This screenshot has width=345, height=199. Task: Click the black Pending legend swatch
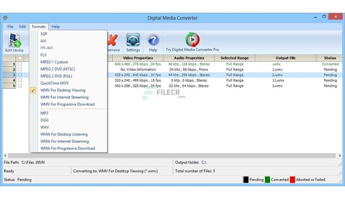(246, 180)
